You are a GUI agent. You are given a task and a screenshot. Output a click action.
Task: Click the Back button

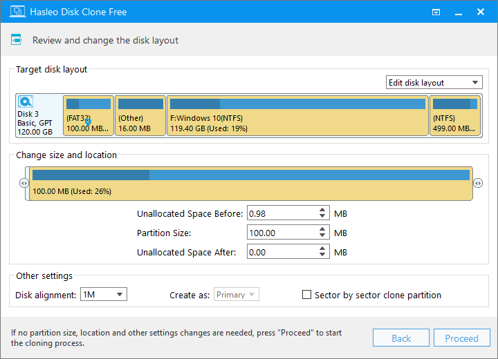[401, 338]
